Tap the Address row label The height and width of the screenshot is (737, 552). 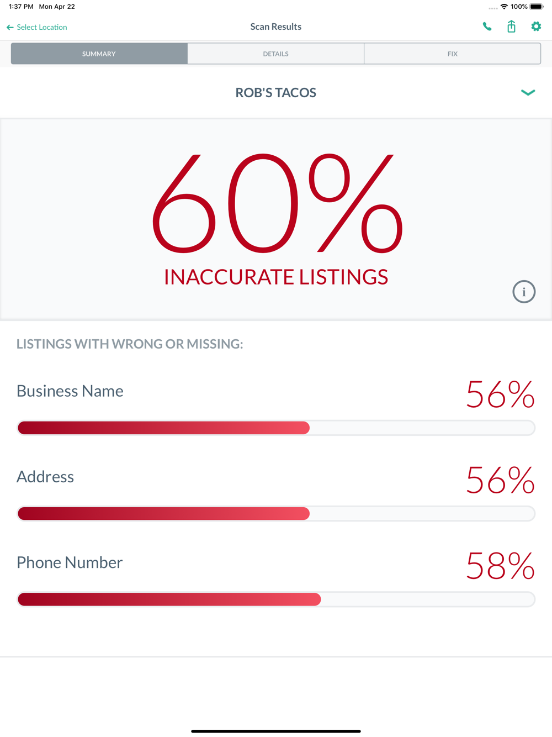(45, 476)
